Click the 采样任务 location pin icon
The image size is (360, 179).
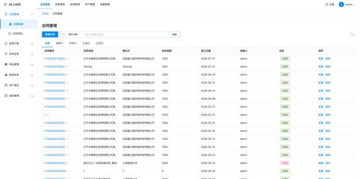6,54
